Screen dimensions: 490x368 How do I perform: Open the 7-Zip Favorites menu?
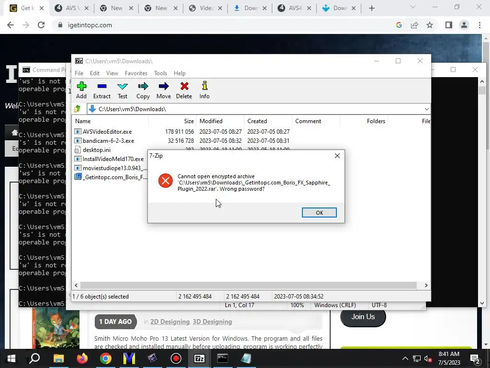[x=136, y=73]
